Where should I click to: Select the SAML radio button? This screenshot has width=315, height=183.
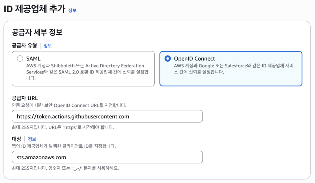20,58
